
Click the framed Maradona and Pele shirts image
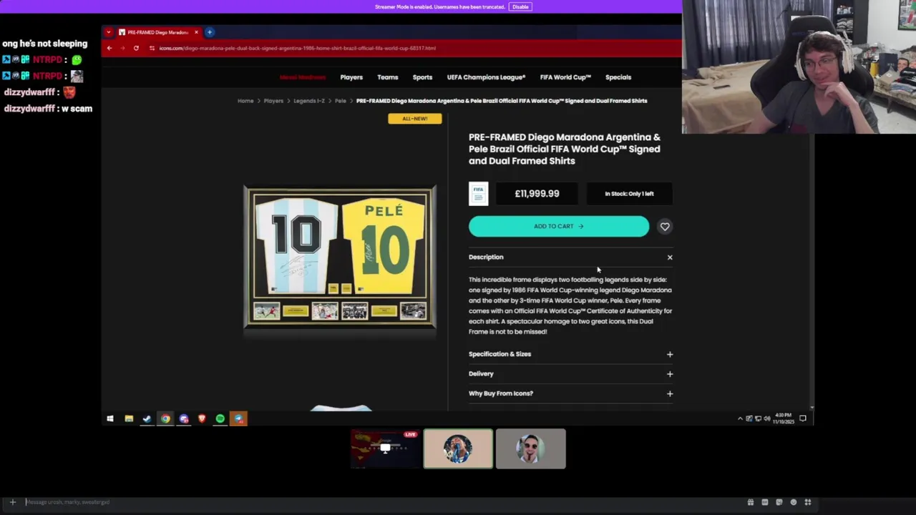click(x=340, y=257)
